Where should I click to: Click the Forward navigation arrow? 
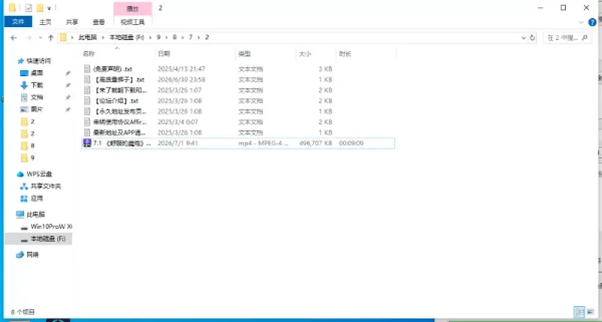pos(29,38)
